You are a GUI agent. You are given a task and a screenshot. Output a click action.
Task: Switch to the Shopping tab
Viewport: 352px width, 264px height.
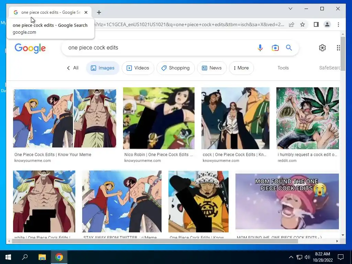176,68
